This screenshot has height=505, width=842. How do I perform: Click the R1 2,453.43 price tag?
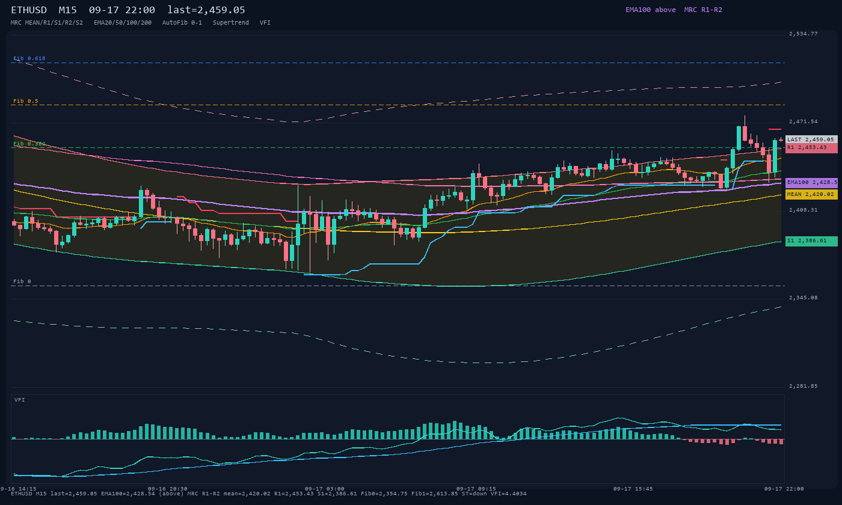811,148
